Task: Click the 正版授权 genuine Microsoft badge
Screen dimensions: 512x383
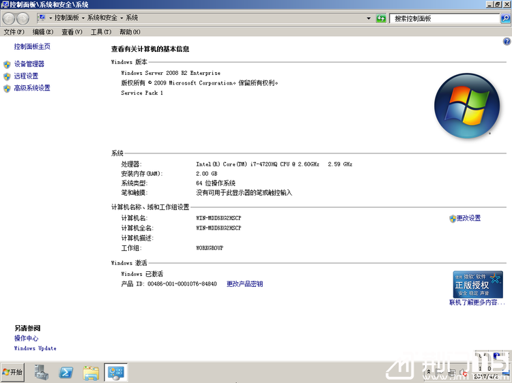Action: 478,284
